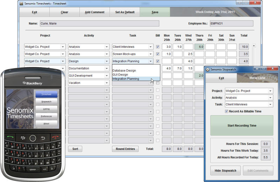The height and width of the screenshot is (182, 280).
Task: Click the Employee No. field
Action: (x=232, y=23)
